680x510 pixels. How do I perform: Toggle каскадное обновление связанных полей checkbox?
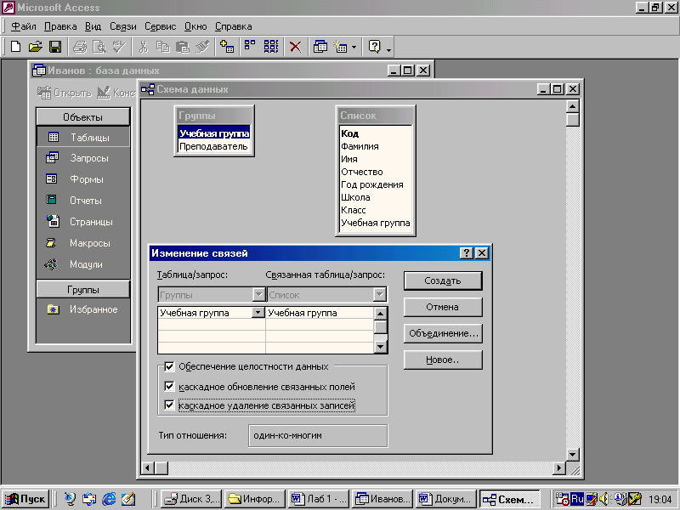169,386
